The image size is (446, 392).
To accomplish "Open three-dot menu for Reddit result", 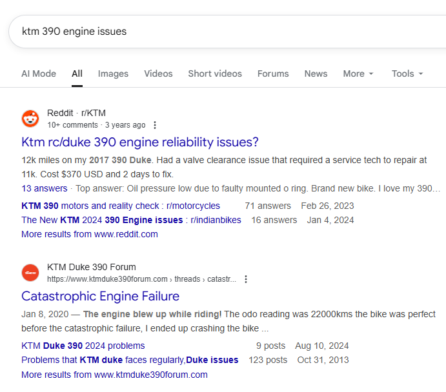I will 155,125.
